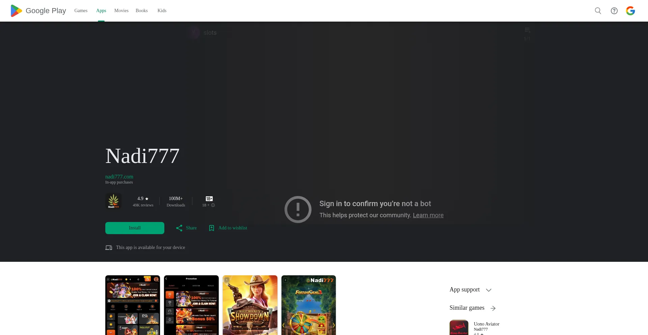Expand the App support section

[x=488, y=290]
